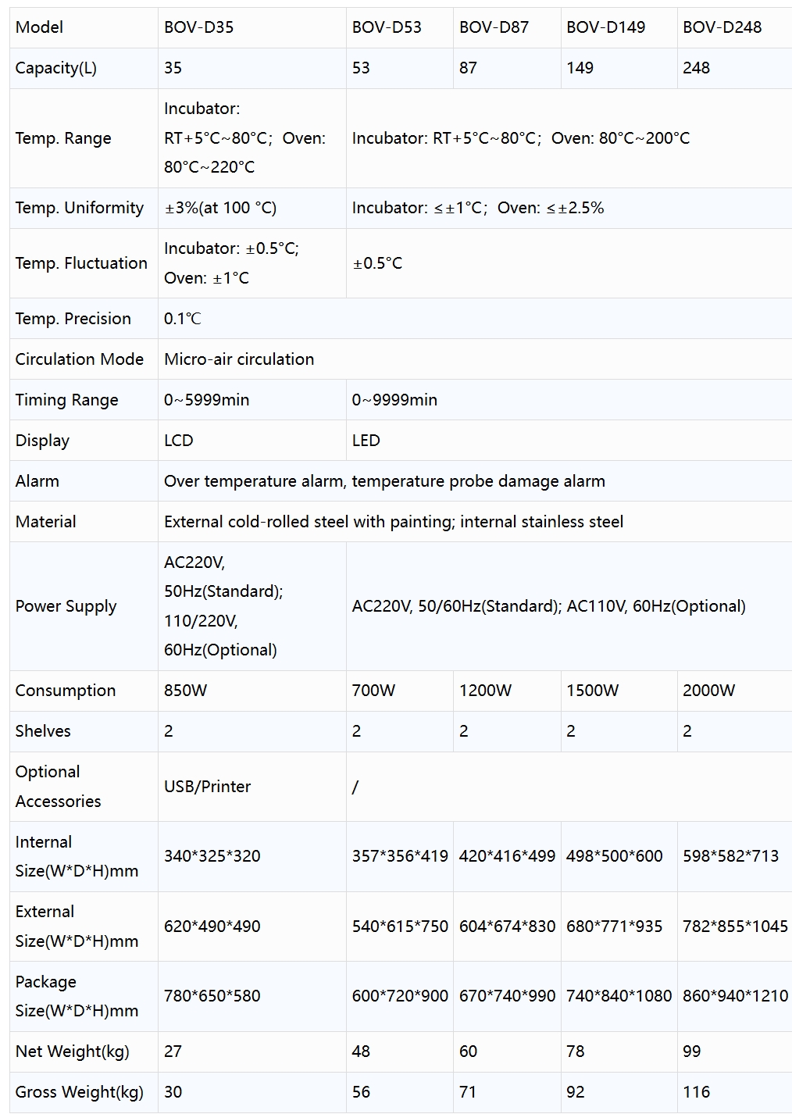Select the 2000W consumption value
This screenshot has width=792, height=1114.
709,691
